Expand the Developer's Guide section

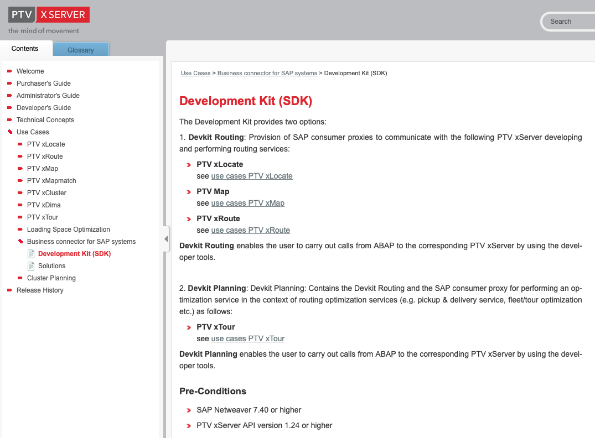tap(10, 108)
